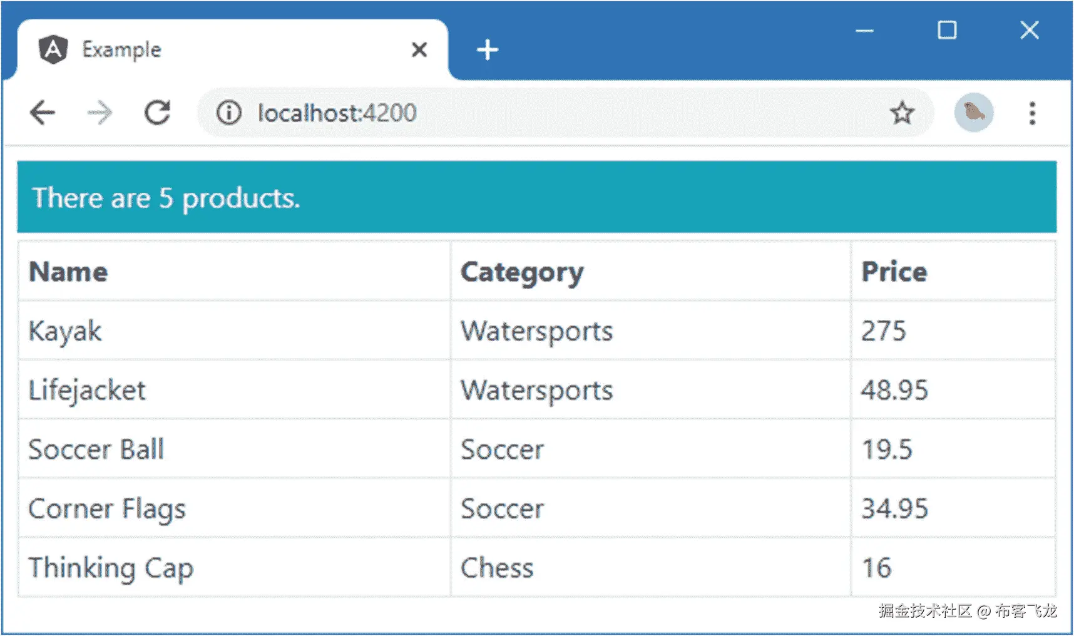
Task: Click the Name column header
Action: click(x=69, y=272)
